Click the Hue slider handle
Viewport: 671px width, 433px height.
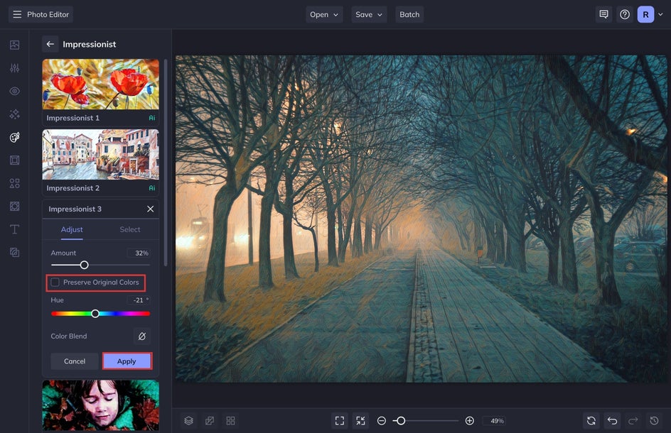[95, 313]
